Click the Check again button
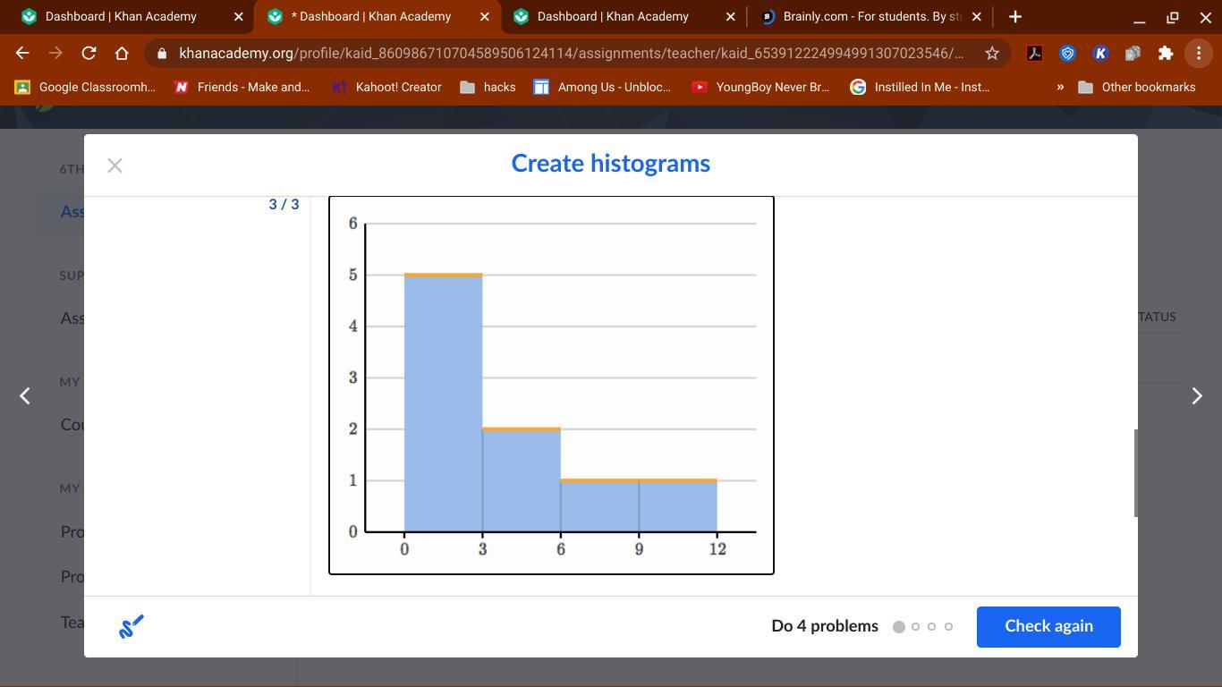The width and height of the screenshot is (1222, 687). 1048,626
